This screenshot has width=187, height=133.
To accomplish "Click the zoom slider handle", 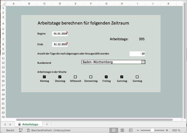I will [152, 130].
